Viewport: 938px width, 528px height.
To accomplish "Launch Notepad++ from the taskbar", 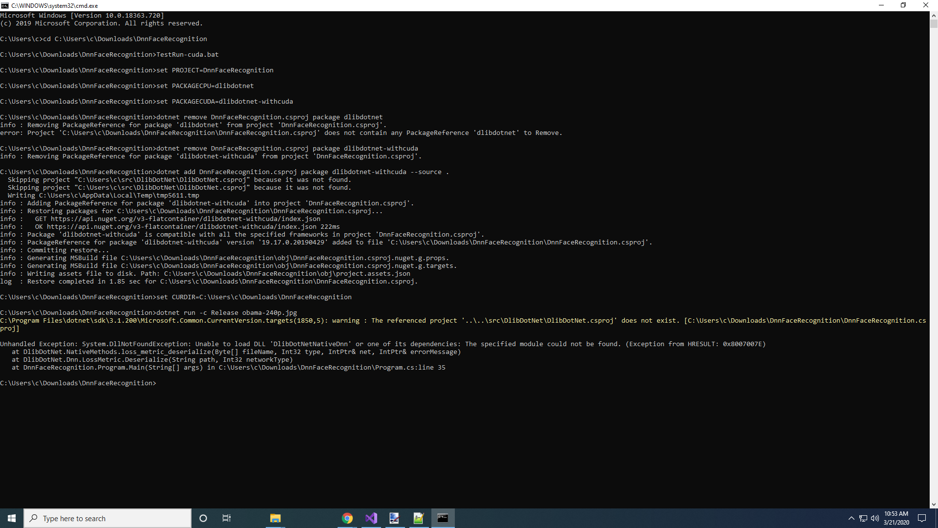I will pyautogui.click(x=419, y=518).
